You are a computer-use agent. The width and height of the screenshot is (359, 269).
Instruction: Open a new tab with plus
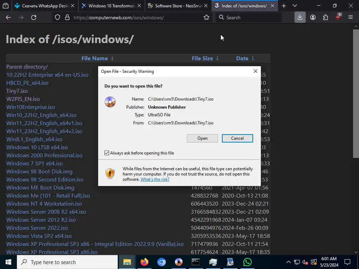[284, 6]
